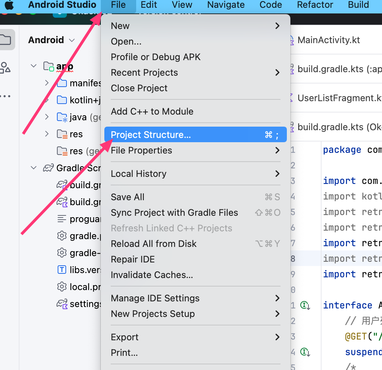The height and width of the screenshot is (370, 382).
Task: Open the Edit menu in menu bar
Action: (x=149, y=5)
